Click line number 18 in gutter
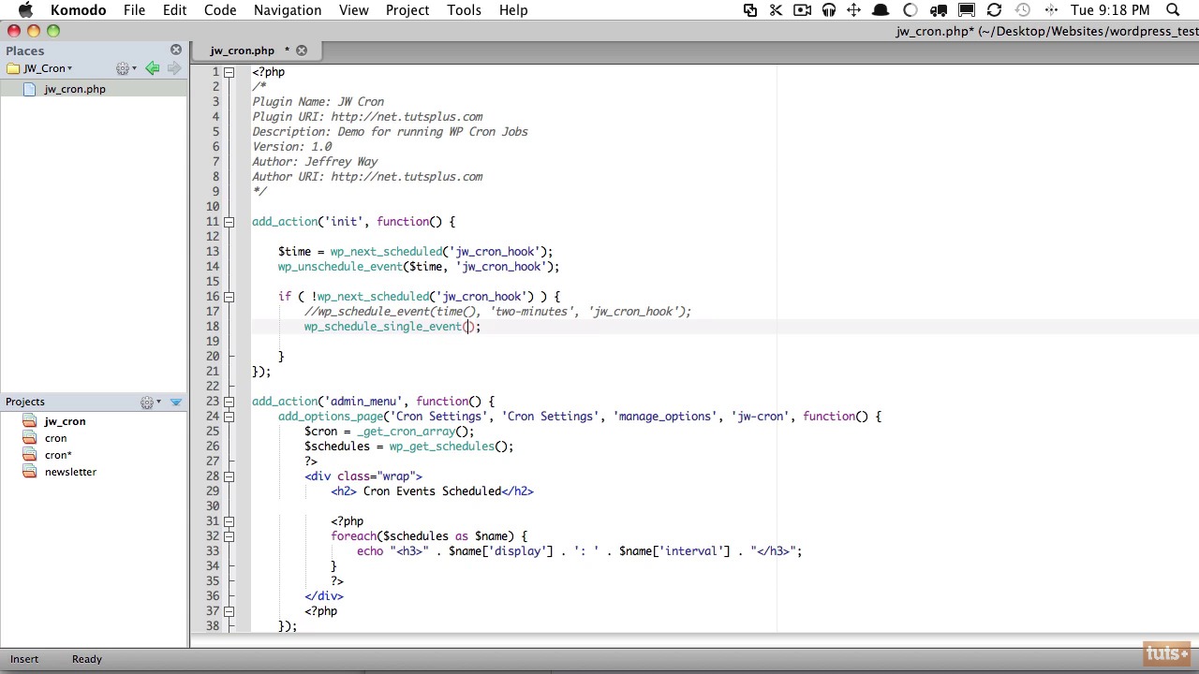The width and height of the screenshot is (1199, 674). pyautogui.click(x=213, y=327)
